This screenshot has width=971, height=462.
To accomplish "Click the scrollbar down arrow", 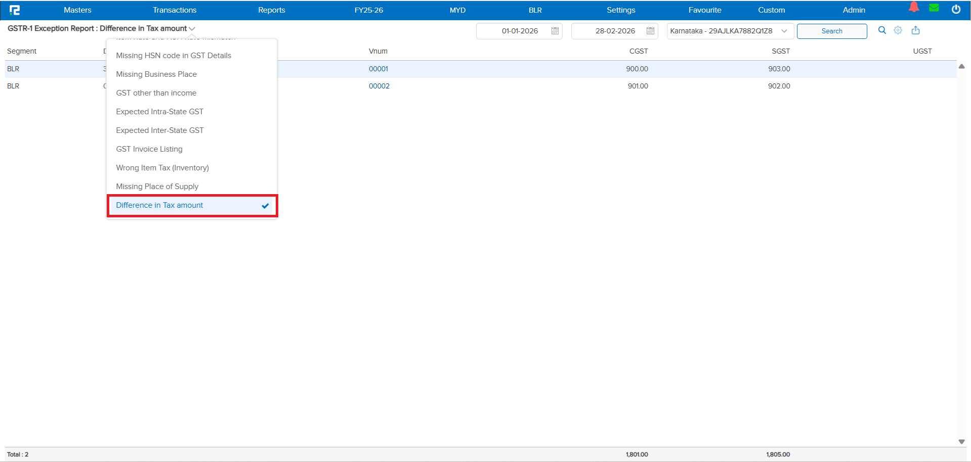I will [x=962, y=441].
